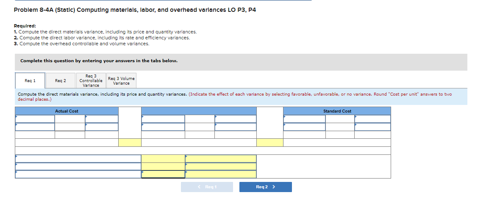Screen dimensions: 500x220
Task: Open second-row leftmost dropdown in unlabeled middle section
Action: coord(163,127)
